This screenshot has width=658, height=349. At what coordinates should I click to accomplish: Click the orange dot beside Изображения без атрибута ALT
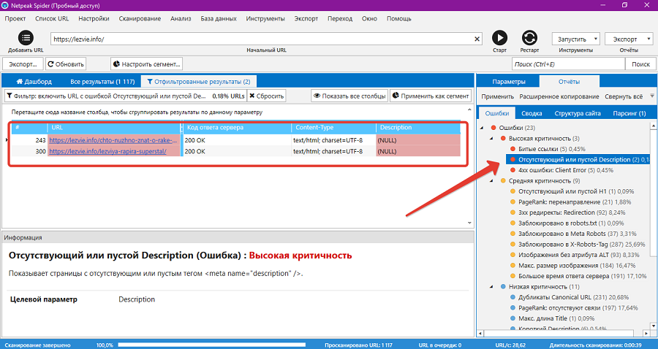[513, 255]
